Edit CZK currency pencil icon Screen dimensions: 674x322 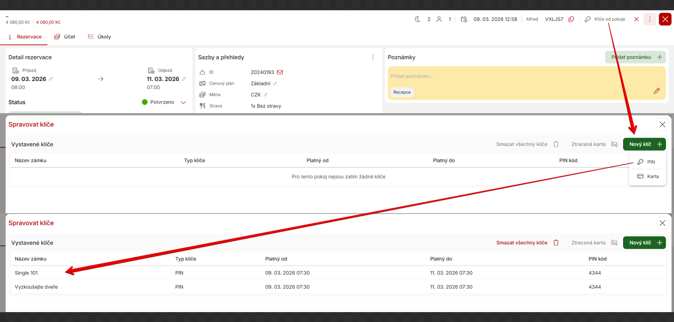pos(266,95)
